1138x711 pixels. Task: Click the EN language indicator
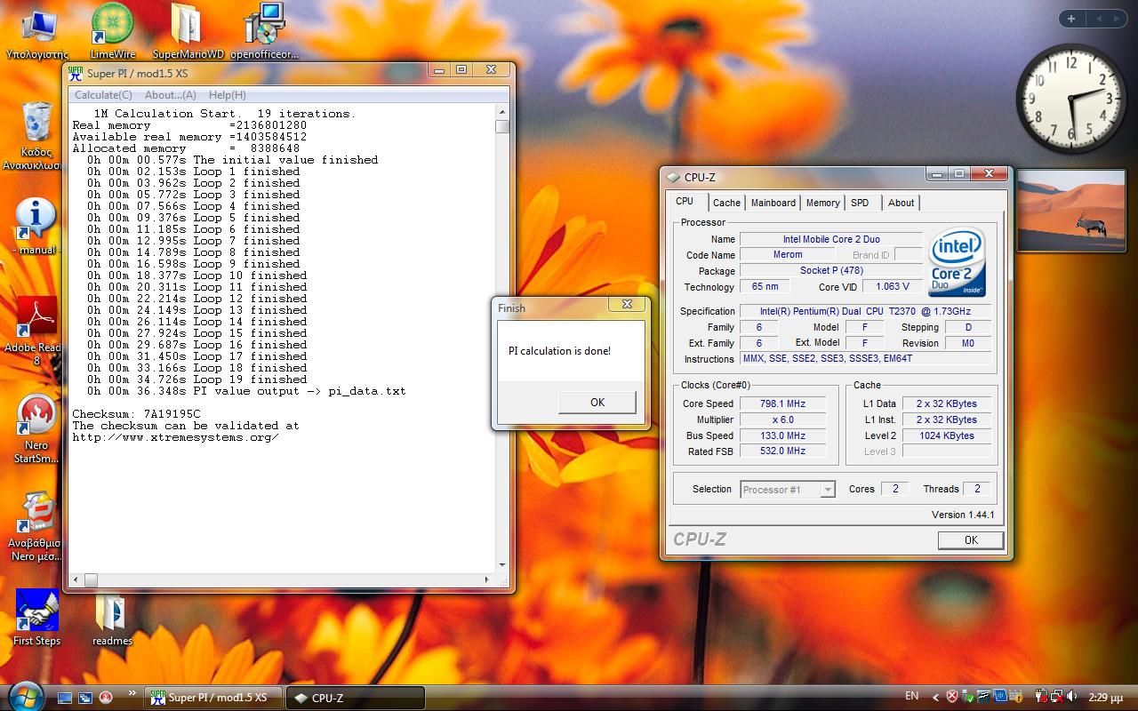point(911,696)
